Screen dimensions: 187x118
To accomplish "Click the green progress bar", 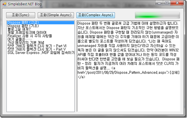I will (157, 15).
